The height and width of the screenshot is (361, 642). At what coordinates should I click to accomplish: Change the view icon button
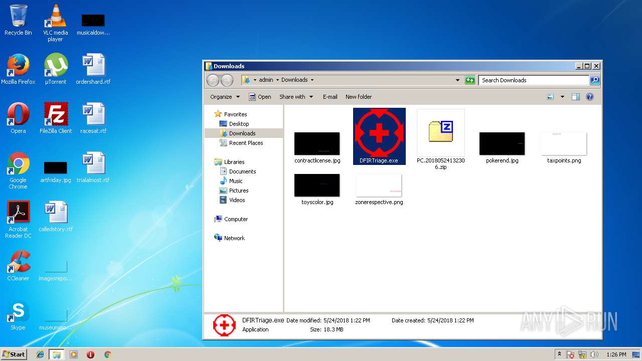coord(550,97)
